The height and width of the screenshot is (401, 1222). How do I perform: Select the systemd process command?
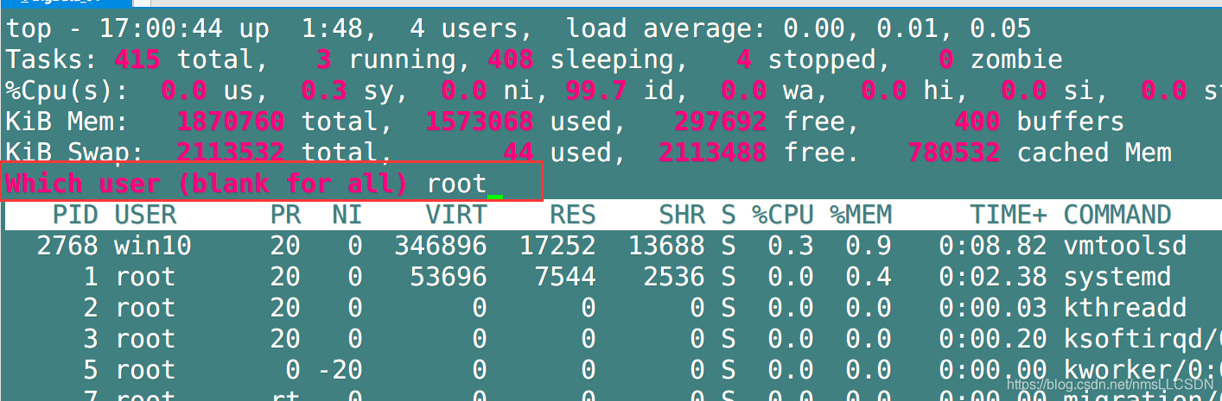click(1117, 277)
